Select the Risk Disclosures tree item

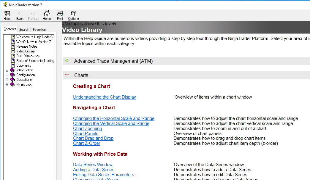click(28, 56)
